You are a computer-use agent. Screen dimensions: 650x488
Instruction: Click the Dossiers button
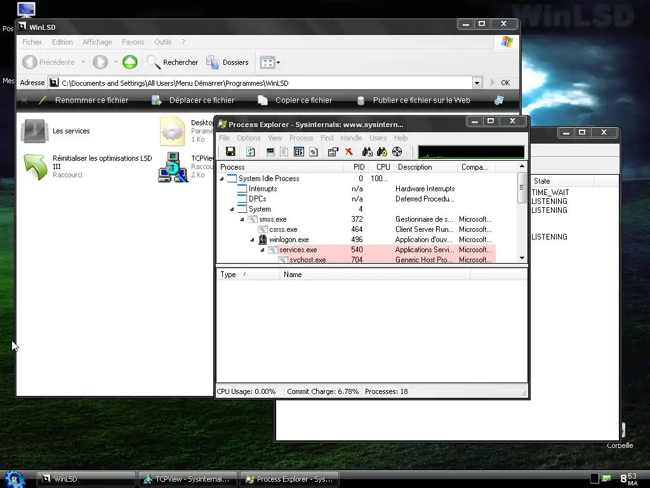click(x=228, y=62)
